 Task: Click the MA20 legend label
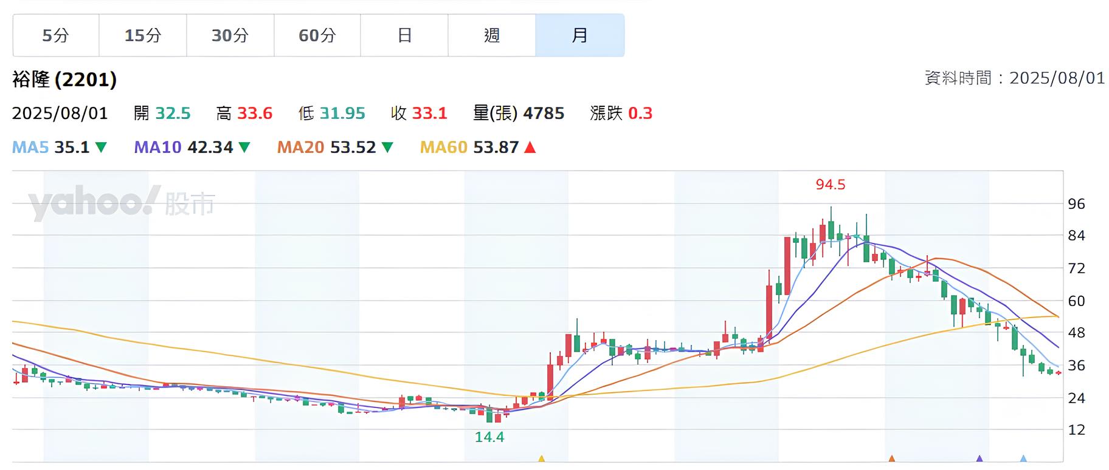click(300, 148)
